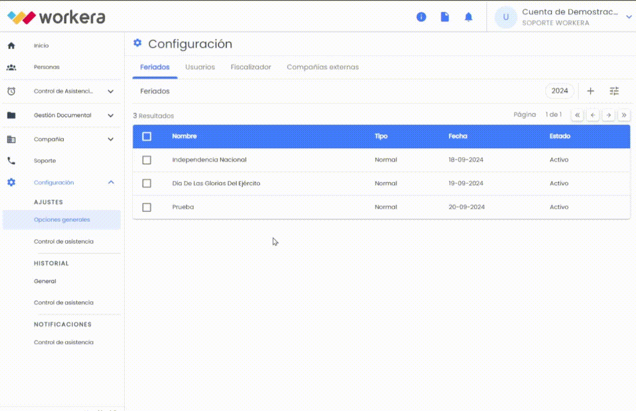
Task: Click the Personas people icon
Action: point(11,67)
